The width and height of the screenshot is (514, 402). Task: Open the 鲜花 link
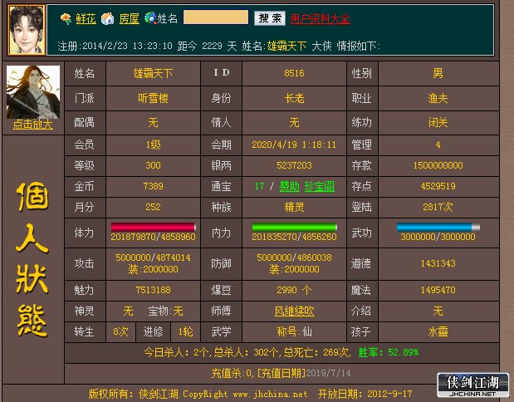(x=86, y=19)
